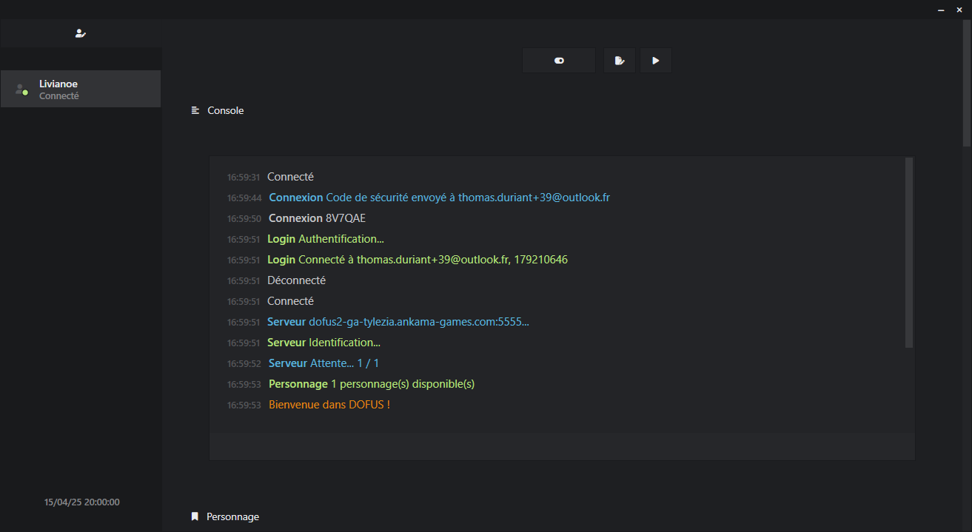Click the main page vertical scrollbar
Viewport: 972px width, 532px height.
[x=967, y=81]
